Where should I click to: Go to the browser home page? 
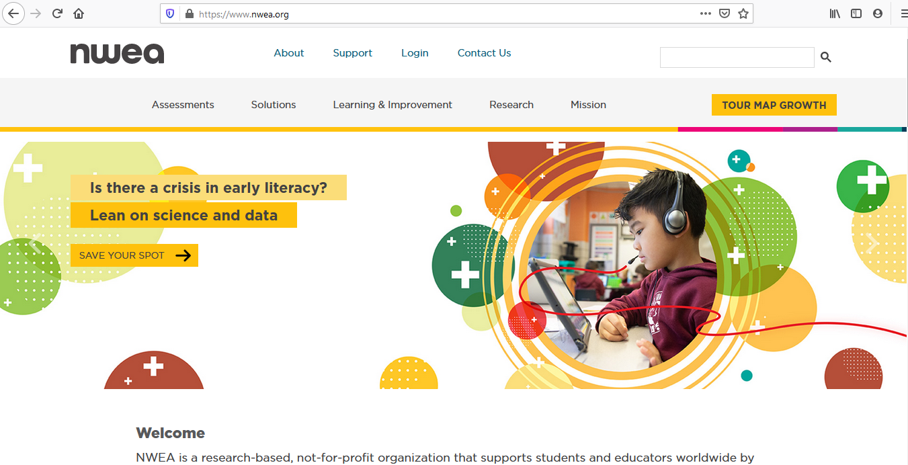pyautogui.click(x=79, y=13)
